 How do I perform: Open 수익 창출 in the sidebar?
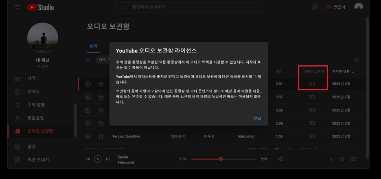[36, 105]
